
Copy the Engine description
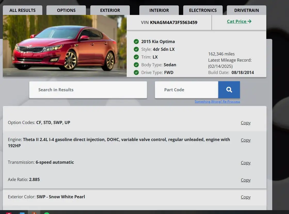pos(246,140)
